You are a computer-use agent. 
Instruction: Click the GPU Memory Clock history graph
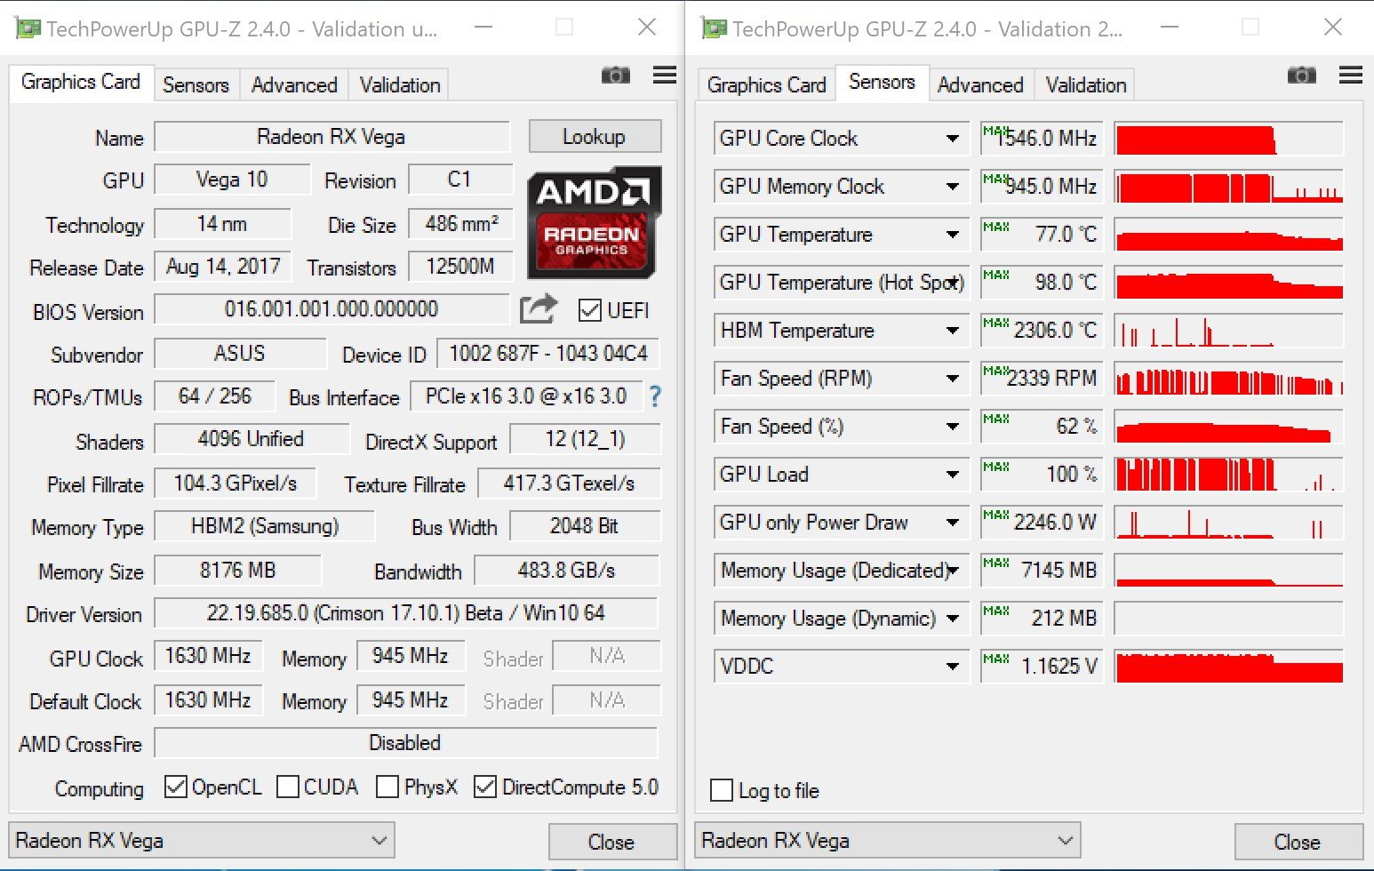1228,187
